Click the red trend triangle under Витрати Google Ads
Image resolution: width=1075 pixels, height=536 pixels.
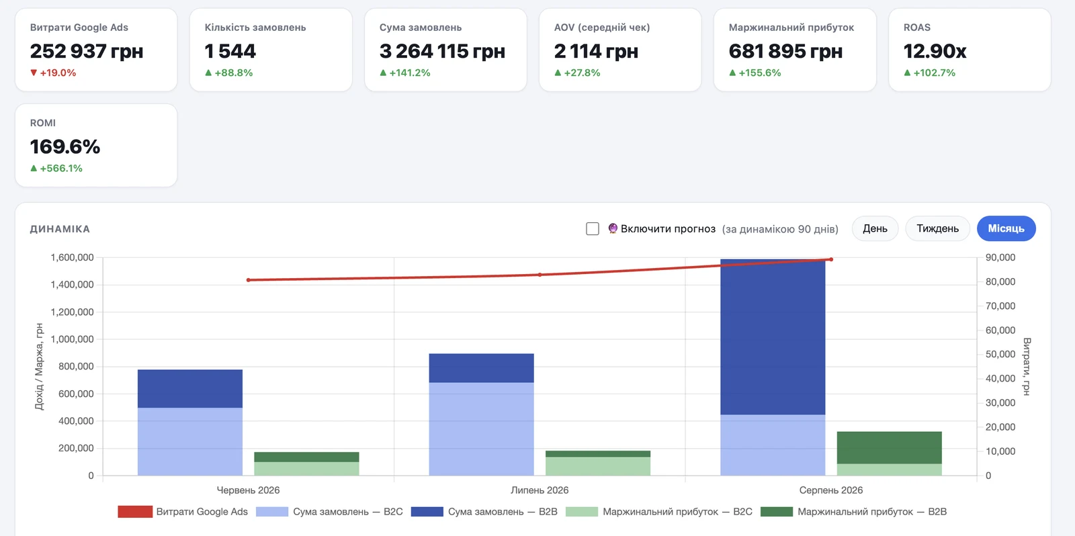(34, 73)
